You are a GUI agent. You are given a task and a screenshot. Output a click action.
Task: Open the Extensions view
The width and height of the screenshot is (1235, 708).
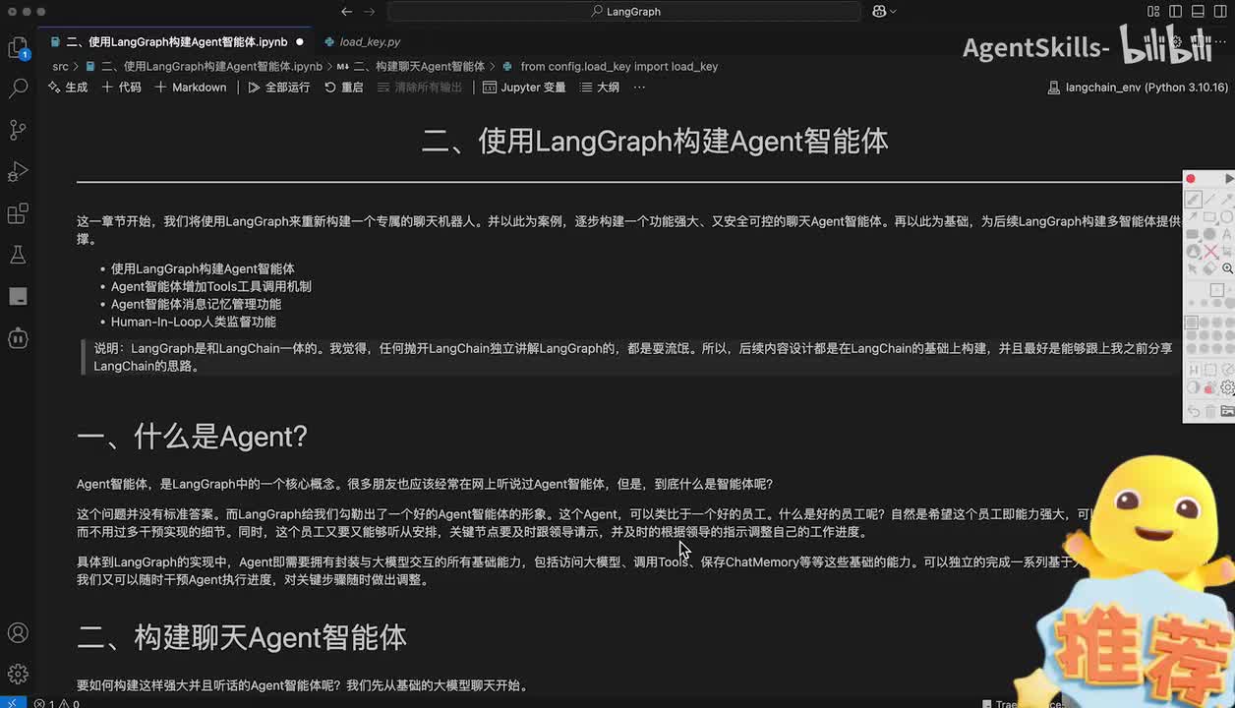click(x=18, y=213)
